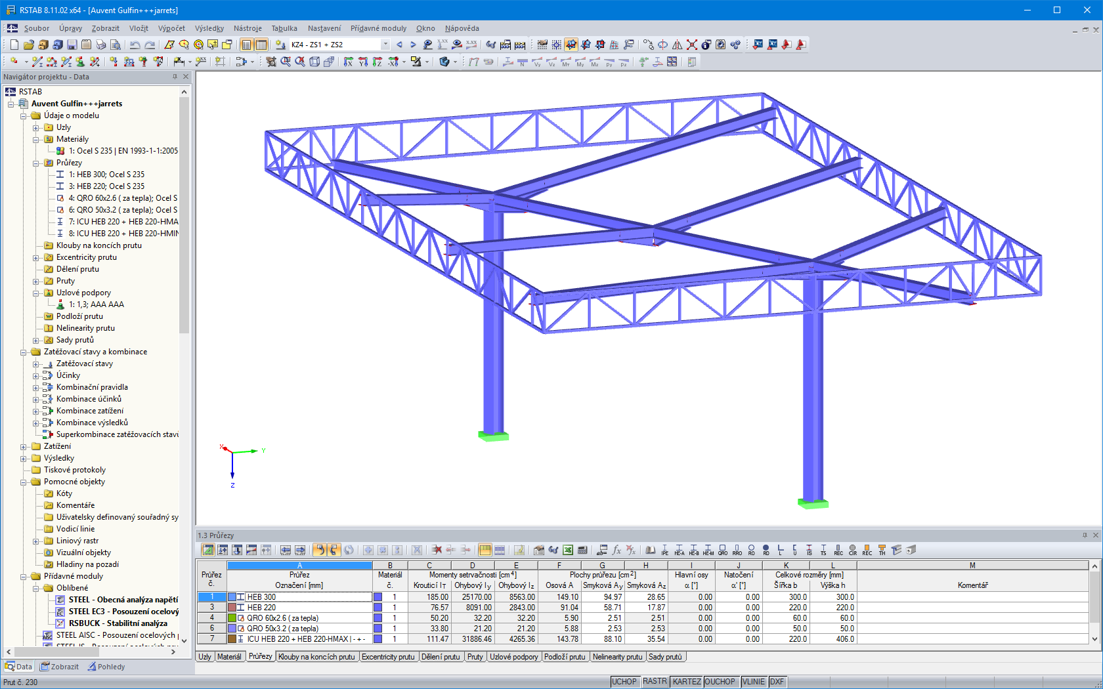The height and width of the screenshot is (689, 1103).
Task: Open a model file with the folder icon
Action: 29,45
